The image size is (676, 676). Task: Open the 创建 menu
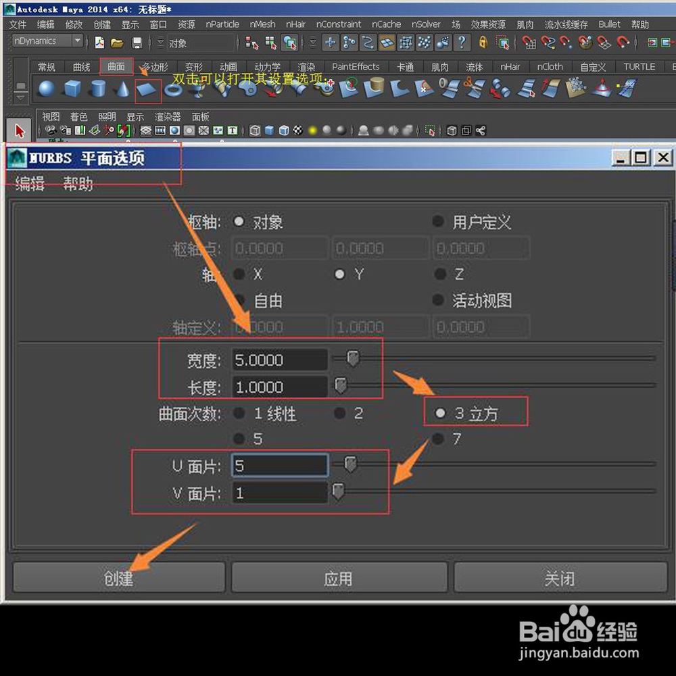pos(102,24)
